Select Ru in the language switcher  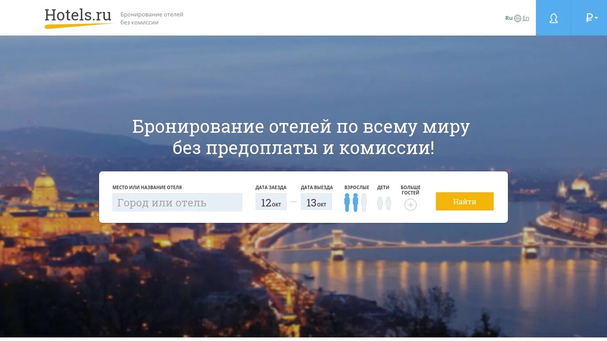(x=509, y=18)
